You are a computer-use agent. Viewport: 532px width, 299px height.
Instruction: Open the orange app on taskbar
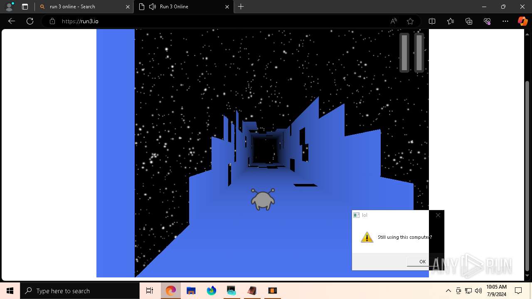(272, 291)
